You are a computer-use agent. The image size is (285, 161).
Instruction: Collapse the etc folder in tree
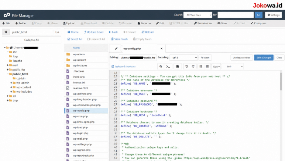pos(8,52)
